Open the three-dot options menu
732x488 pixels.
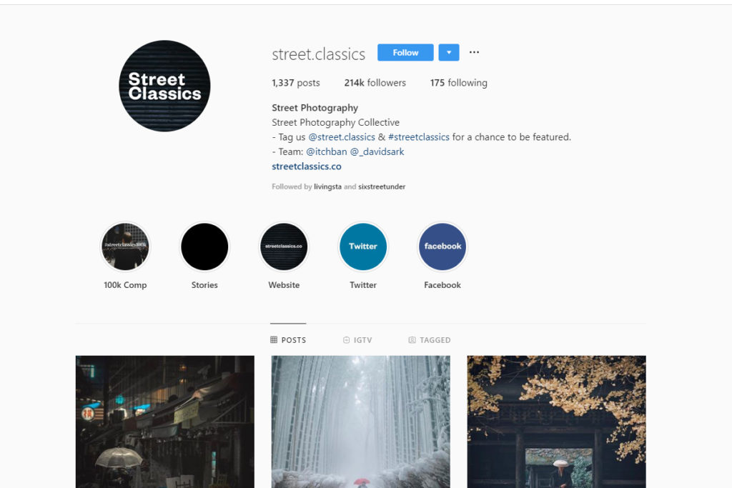coord(474,52)
